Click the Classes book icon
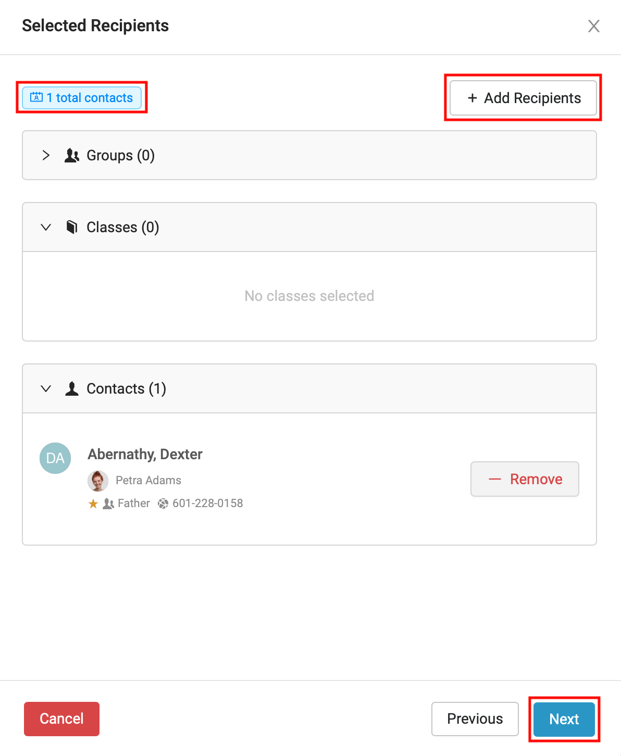 point(72,227)
